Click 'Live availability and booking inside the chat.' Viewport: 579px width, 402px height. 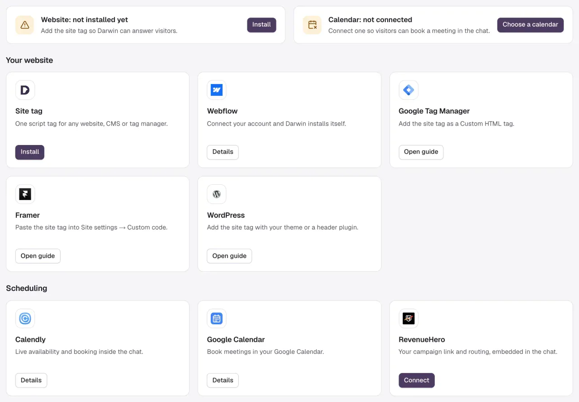point(79,352)
